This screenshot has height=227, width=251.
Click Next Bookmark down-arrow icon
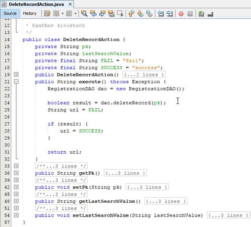tap(140, 14)
